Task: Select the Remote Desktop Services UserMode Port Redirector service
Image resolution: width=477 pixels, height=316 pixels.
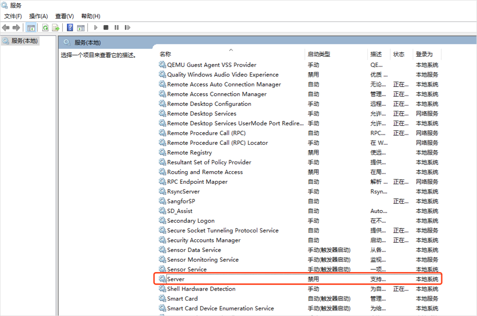Action: [235, 123]
